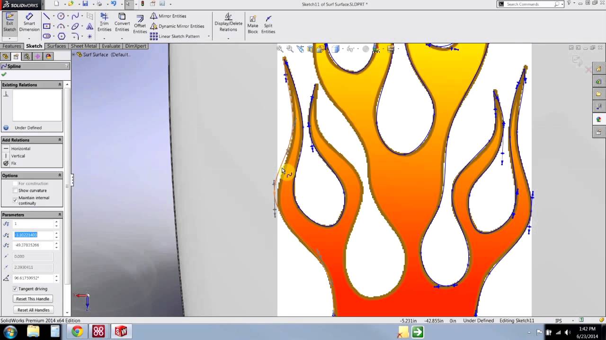Open the Exit Sketch dropdown arrow
Viewport: 606px width, 340px height.
(9, 38)
